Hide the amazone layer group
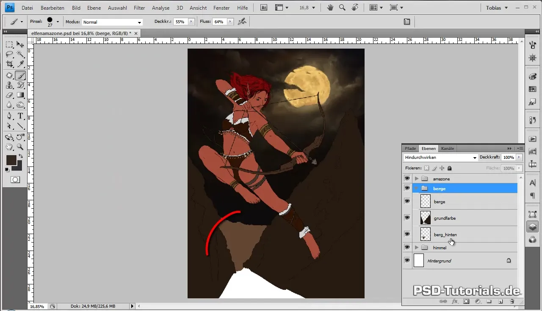 407,179
